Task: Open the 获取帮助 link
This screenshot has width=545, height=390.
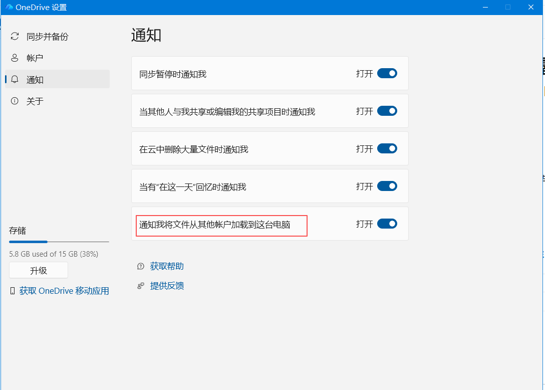Action: point(167,266)
